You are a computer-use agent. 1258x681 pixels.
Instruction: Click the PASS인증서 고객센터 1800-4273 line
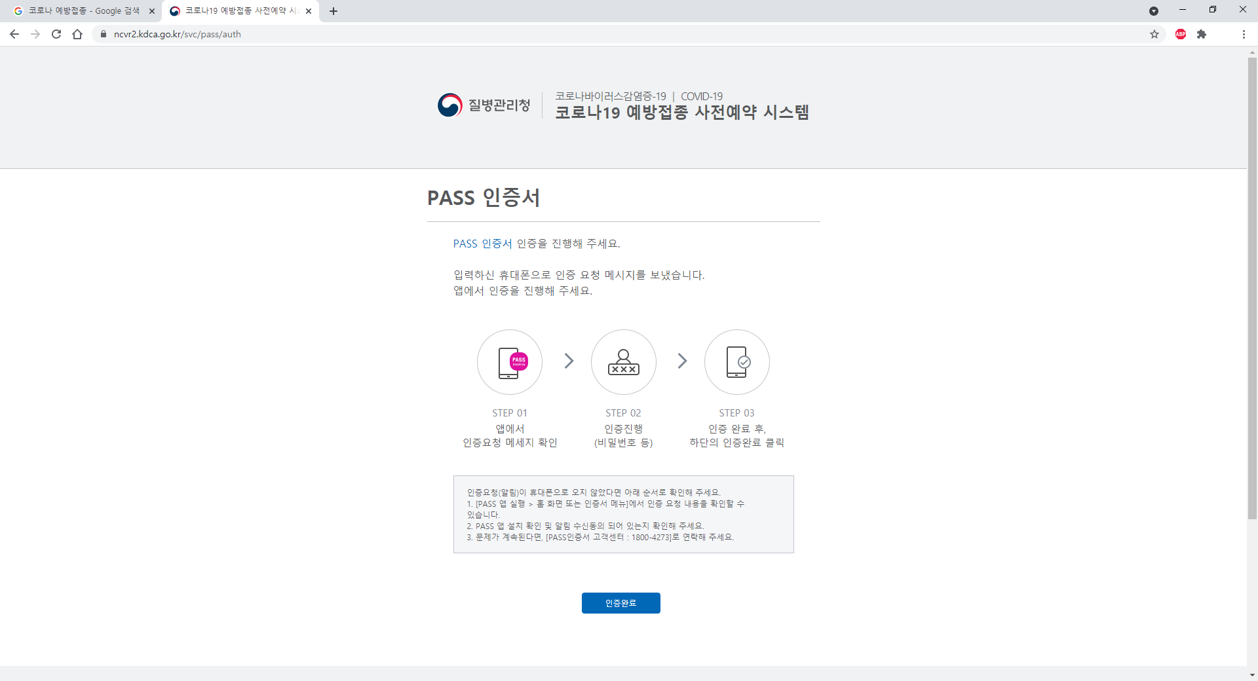click(x=600, y=537)
